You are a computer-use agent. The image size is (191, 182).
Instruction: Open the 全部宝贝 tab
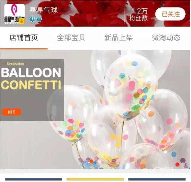[x=71, y=38]
